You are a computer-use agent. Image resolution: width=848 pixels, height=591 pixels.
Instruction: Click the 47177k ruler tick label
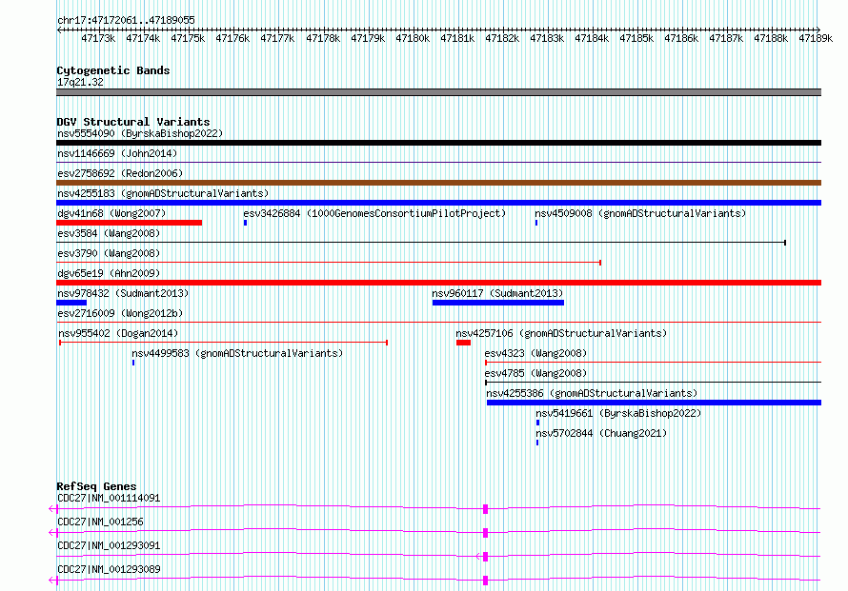click(277, 38)
